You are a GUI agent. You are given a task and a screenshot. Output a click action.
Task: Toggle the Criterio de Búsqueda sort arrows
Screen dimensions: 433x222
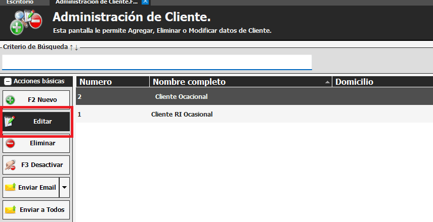(x=74, y=47)
